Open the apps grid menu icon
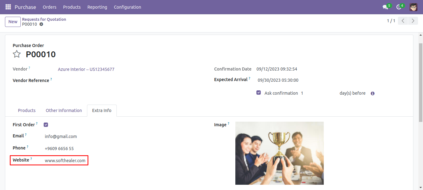 click(x=8, y=7)
